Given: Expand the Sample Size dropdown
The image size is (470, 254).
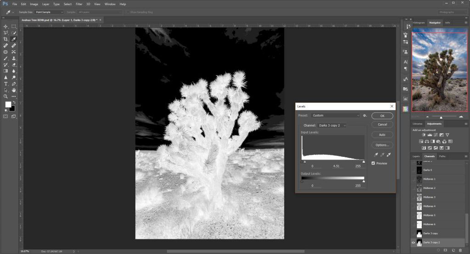Looking at the screenshot, I should point(50,12).
